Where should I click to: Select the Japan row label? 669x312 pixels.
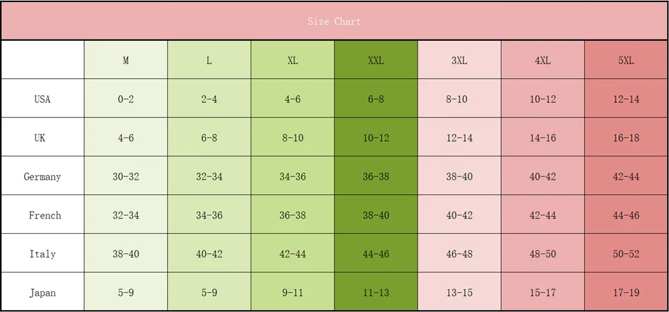(x=43, y=293)
